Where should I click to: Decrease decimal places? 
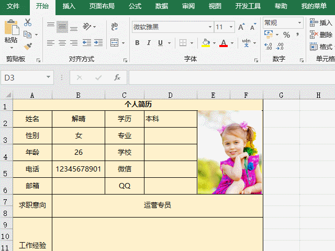(280, 47)
